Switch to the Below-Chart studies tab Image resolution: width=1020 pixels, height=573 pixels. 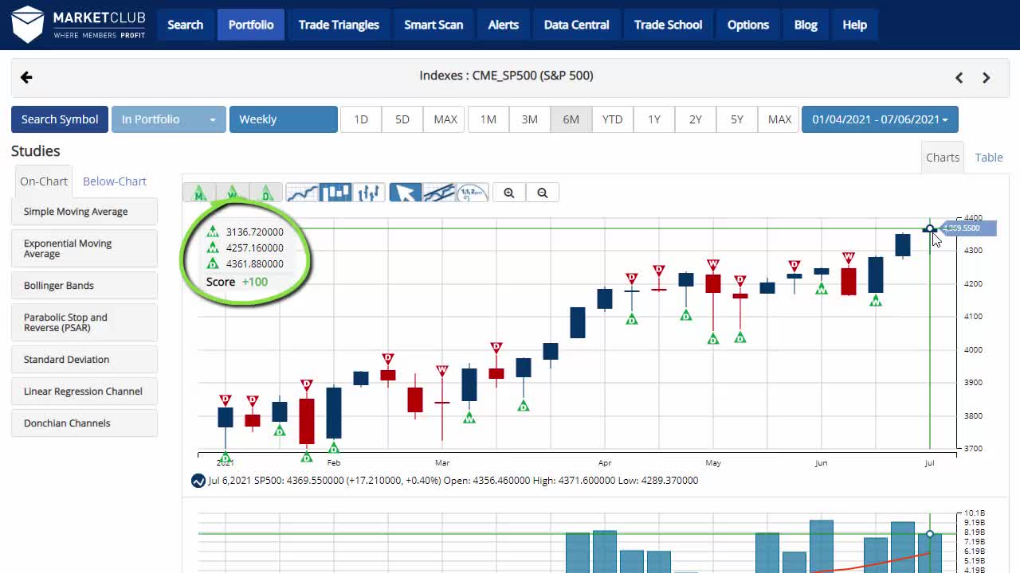115,181
